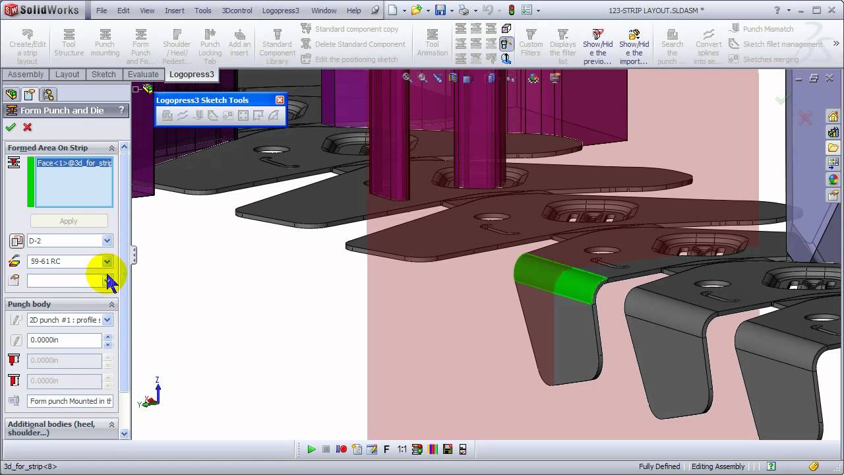Cancel Form Punch and Die with red X
Viewport: 844px width, 475px height.
click(27, 127)
